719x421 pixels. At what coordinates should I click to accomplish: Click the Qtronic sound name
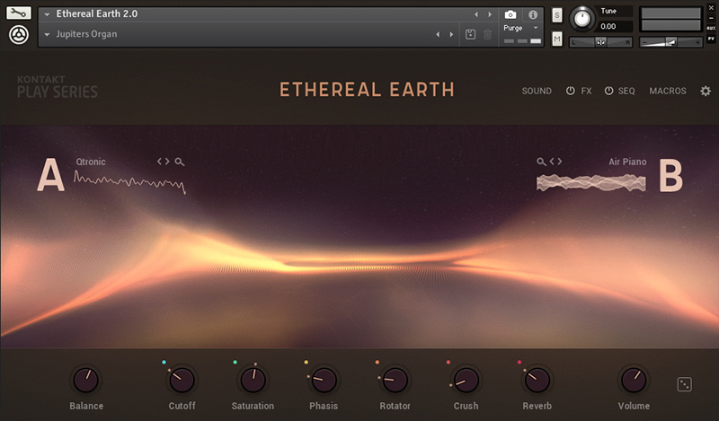pos(91,162)
